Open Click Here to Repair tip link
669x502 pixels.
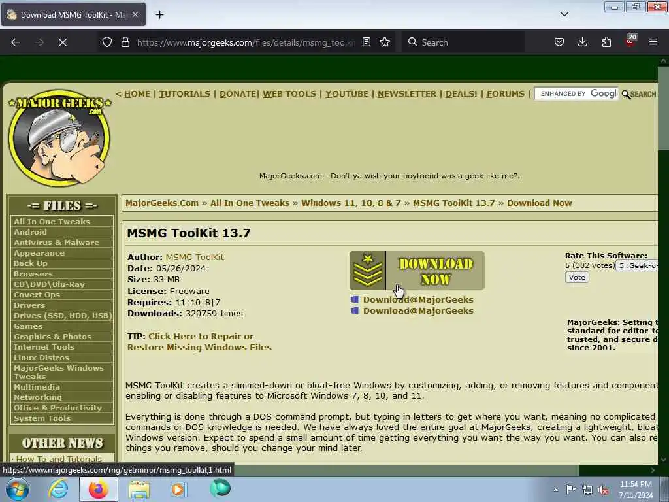(199, 342)
